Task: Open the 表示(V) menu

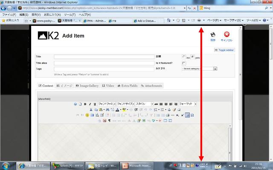Action: click(36, 15)
